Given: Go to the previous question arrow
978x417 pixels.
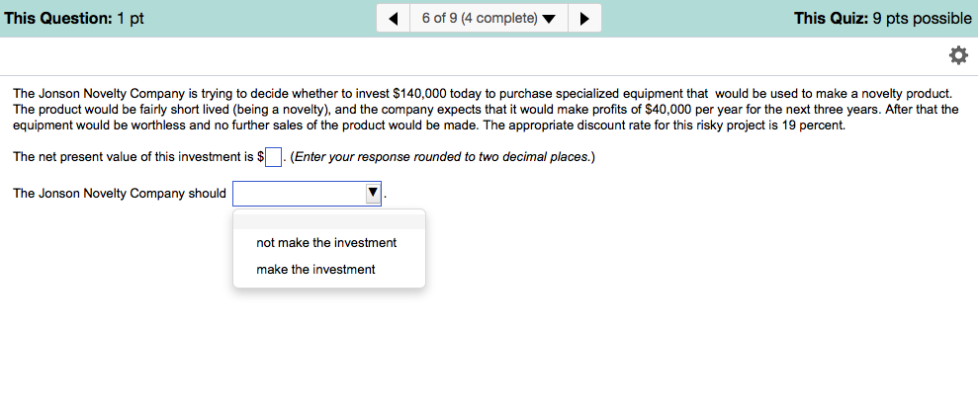Looking at the screenshot, I should [x=394, y=19].
